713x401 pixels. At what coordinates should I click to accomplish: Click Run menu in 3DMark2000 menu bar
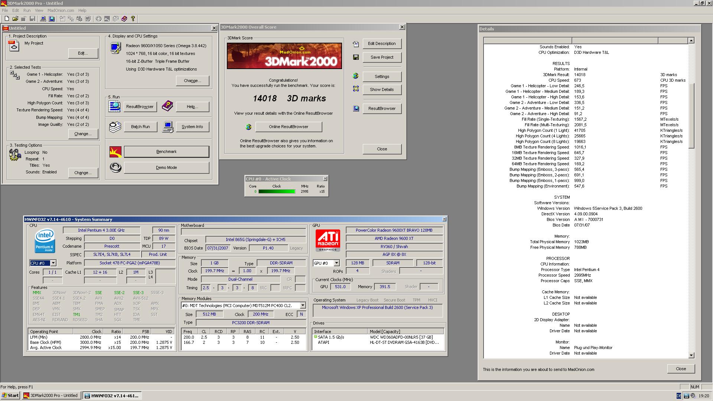click(x=26, y=11)
